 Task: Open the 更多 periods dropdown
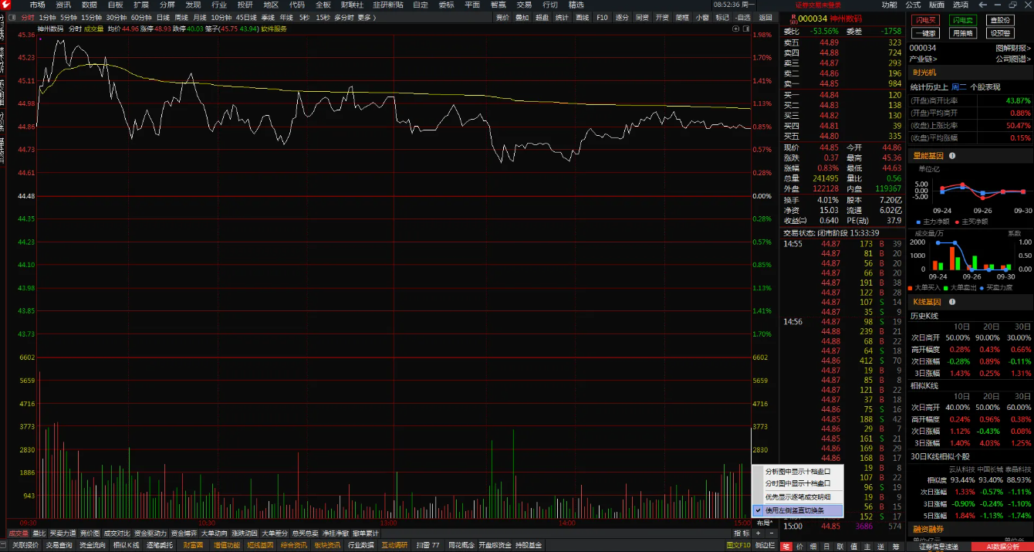pyautogui.click(x=367, y=17)
